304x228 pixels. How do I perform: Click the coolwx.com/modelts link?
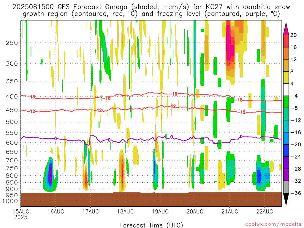(273, 224)
